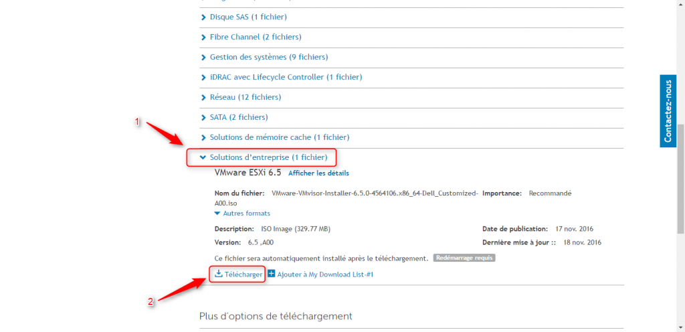Collapse Solutions d'entreprise (1 fichier)
This screenshot has height=332, width=685.
(263, 157)
